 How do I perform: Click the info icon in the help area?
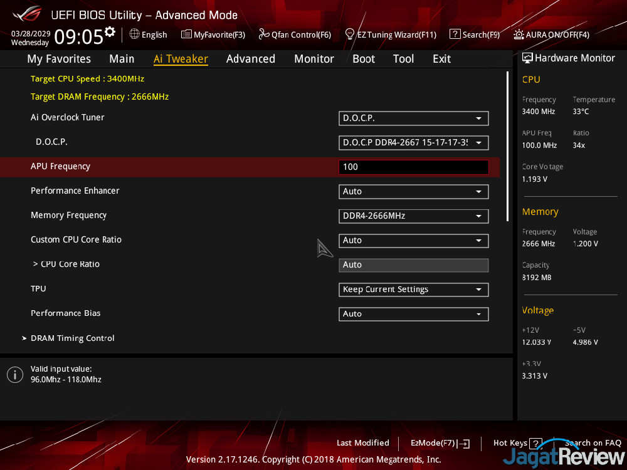[14, 375]
